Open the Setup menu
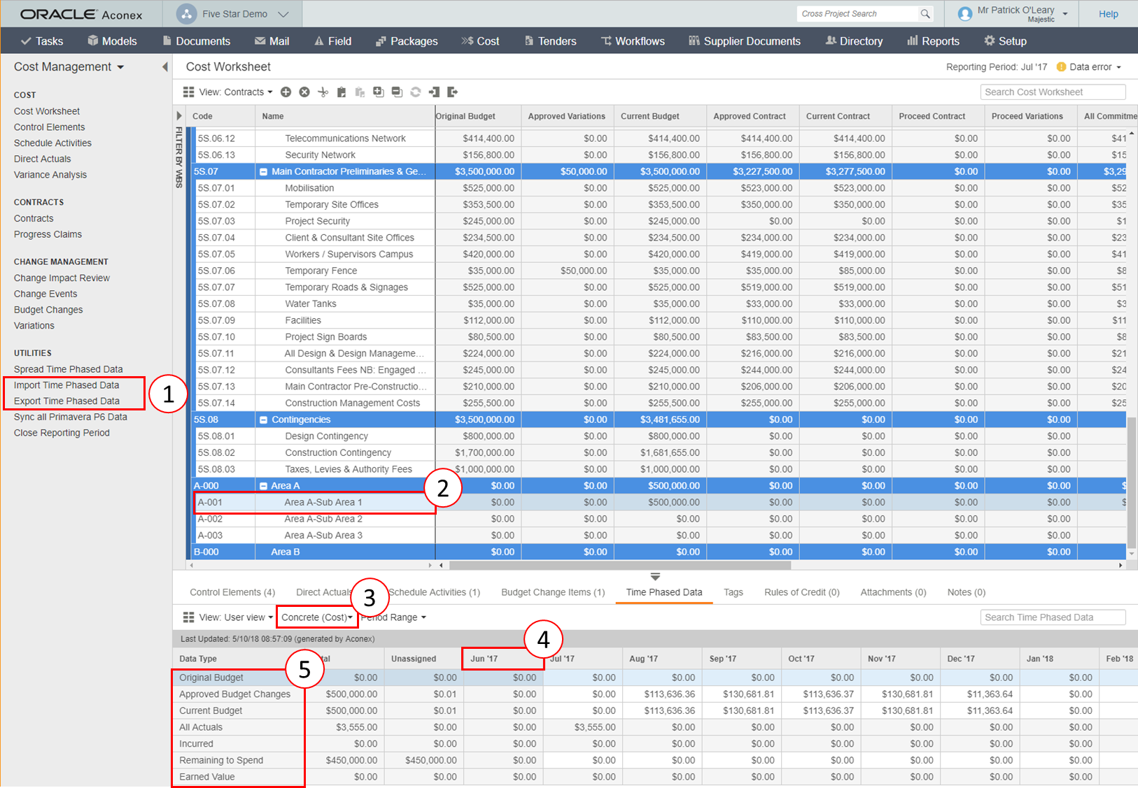This screenshot has height=788, width=1138. [1005, 41]
